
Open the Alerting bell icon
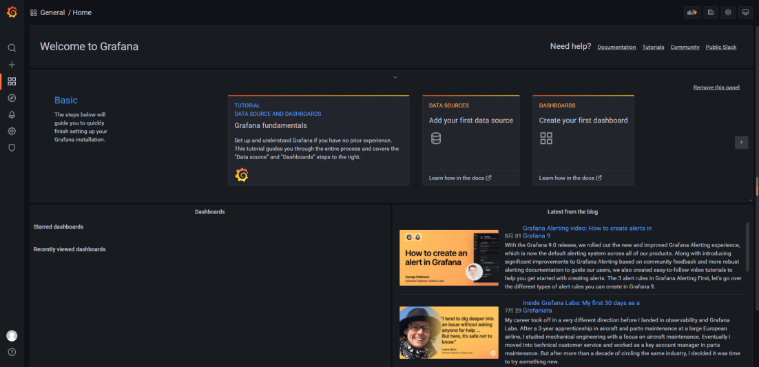(12, 115)
